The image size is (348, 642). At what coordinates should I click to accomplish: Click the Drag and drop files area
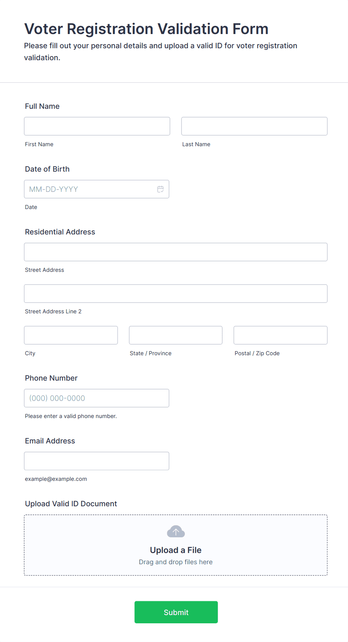click(175, 562)
